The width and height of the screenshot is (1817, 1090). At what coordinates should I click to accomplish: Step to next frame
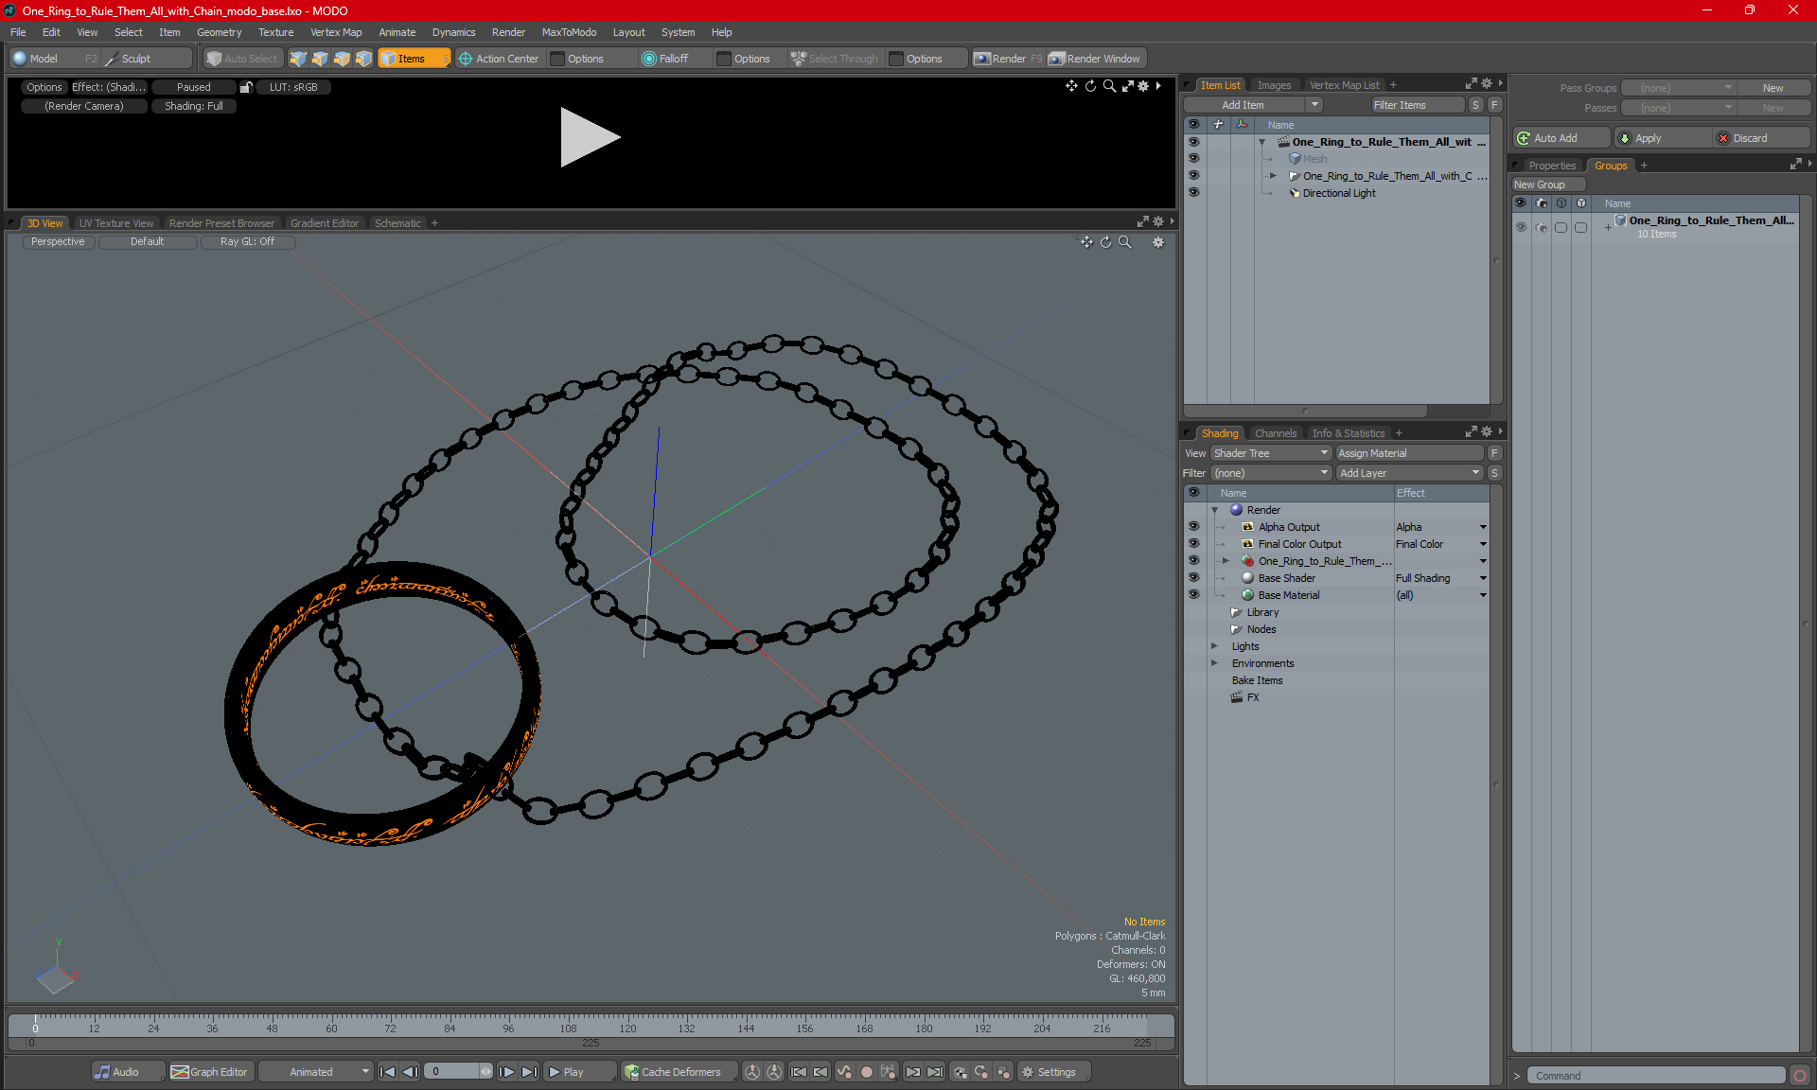507,1072
